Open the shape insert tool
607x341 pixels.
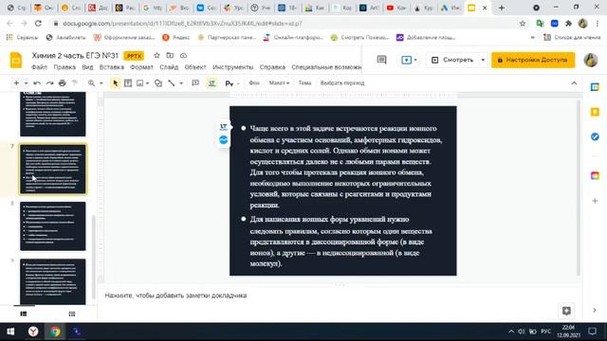158,83
